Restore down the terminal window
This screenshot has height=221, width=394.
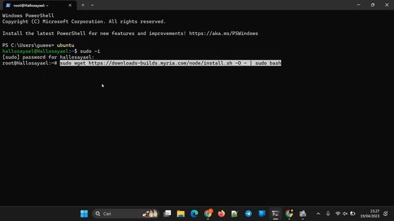[372, 5]
